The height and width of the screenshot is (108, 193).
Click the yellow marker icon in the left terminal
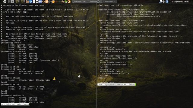(54, 79)
